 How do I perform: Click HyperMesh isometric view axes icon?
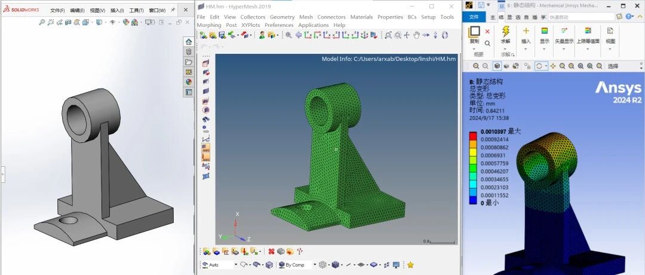[364, 35]
